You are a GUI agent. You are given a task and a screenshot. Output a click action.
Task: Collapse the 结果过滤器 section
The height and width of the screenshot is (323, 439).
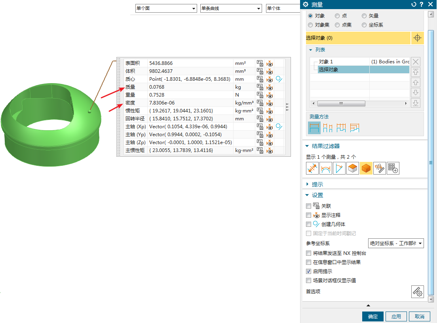pyautogui.click(x=307, y=146)
